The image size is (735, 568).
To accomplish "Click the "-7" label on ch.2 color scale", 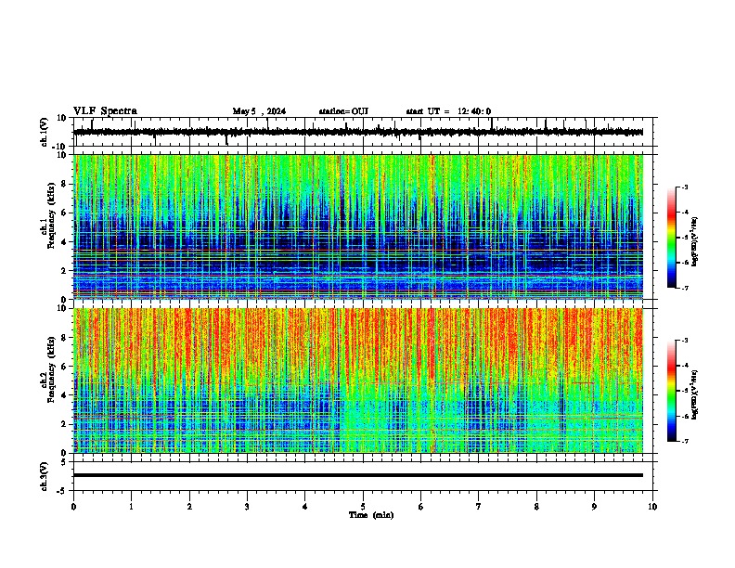I will point(684,442).
